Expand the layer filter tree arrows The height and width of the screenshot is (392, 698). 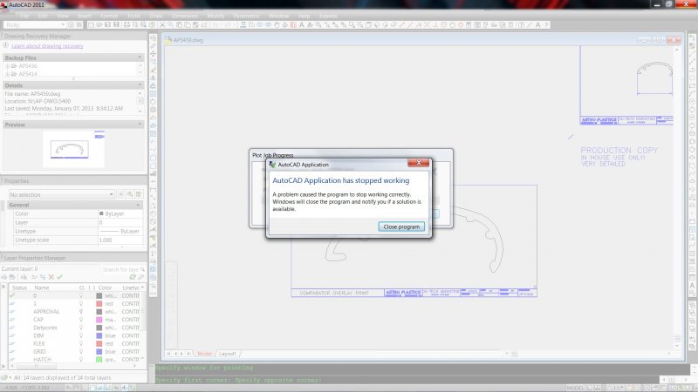[x=3, y=287]
